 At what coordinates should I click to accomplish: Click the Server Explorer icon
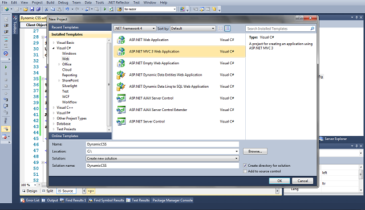pos(322,139)
